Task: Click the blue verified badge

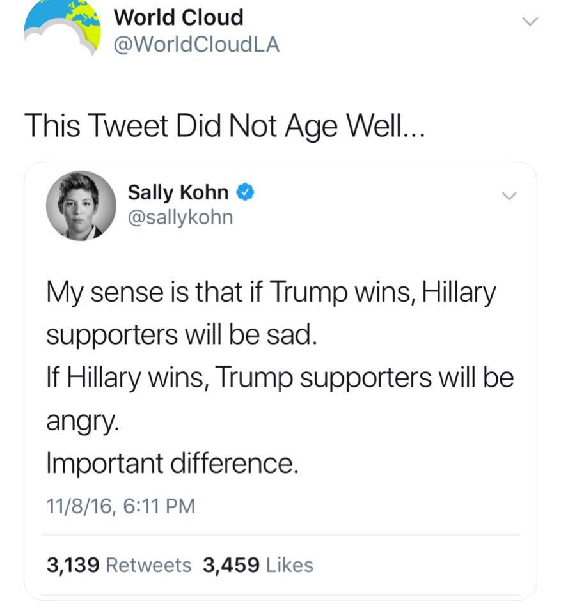Action: [246, 192]
